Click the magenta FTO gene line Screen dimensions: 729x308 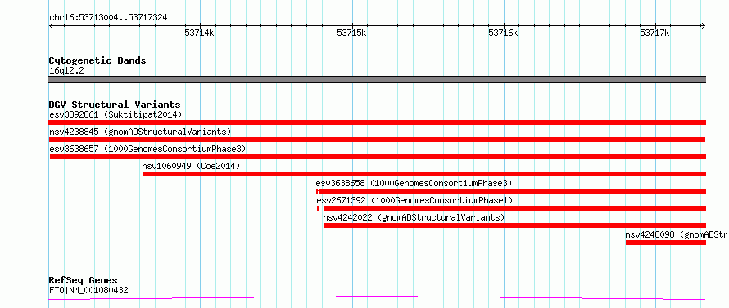377,297
